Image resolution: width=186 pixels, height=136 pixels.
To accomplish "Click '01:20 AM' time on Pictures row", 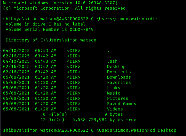I will (x=46, y=99).
